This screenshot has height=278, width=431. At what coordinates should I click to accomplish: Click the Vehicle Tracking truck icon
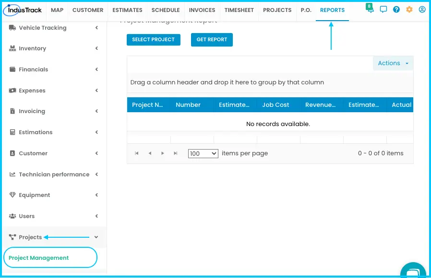pos(12,28)
